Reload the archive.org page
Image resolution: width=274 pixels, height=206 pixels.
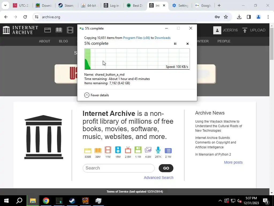[25, 17]
